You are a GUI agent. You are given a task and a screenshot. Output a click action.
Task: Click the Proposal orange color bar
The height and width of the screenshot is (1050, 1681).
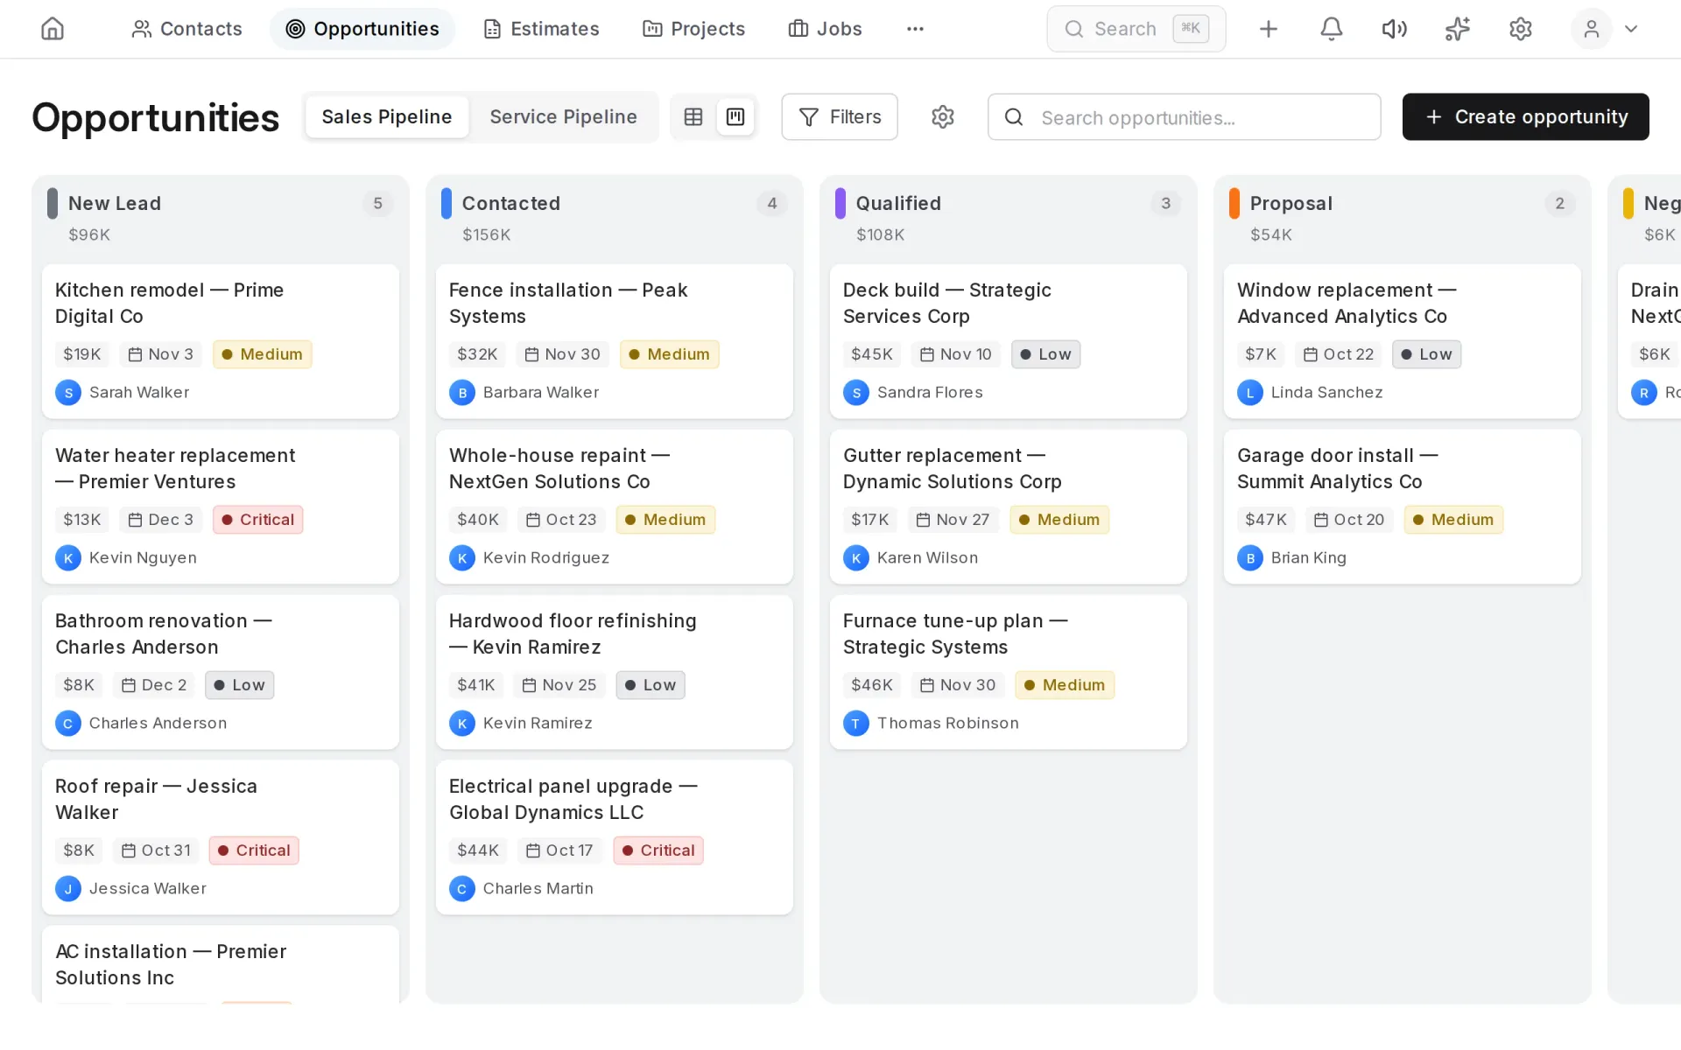pos(1234,203)
